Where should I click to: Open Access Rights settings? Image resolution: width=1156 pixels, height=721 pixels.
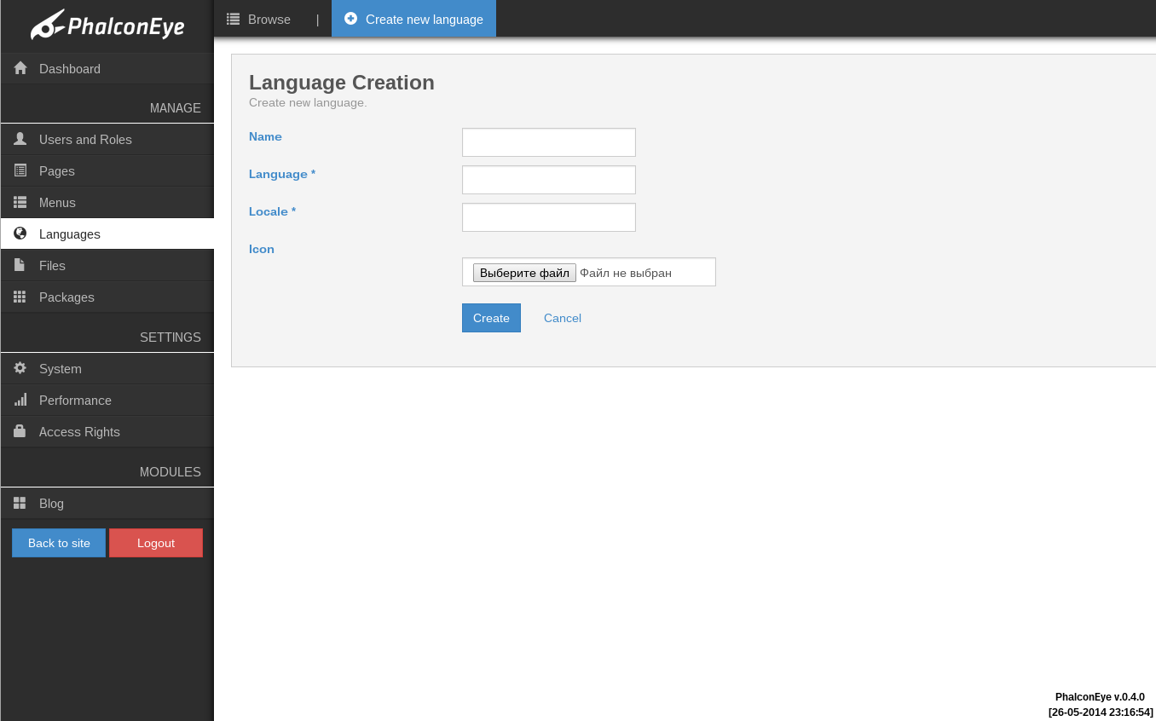click(107, 431)
